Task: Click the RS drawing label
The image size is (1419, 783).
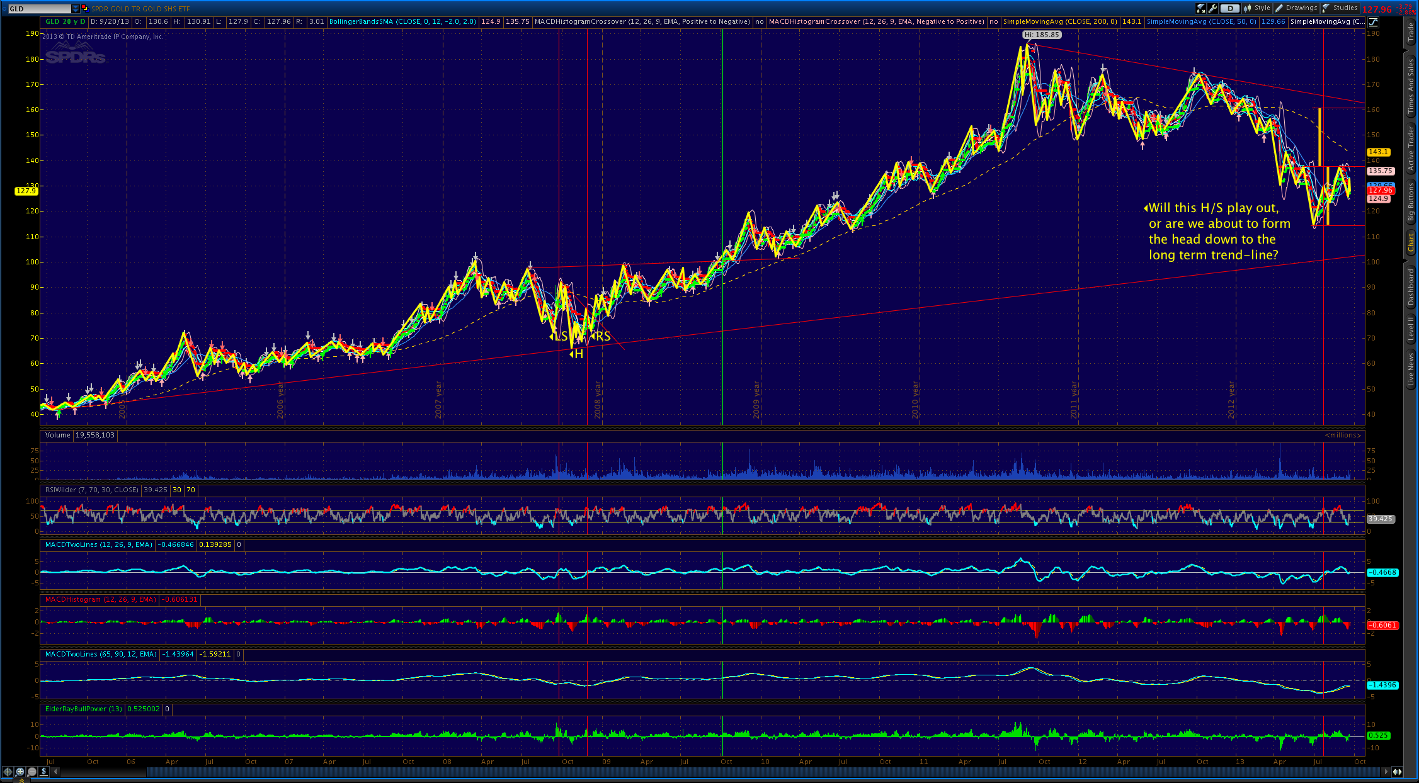Action: [601, 336]
